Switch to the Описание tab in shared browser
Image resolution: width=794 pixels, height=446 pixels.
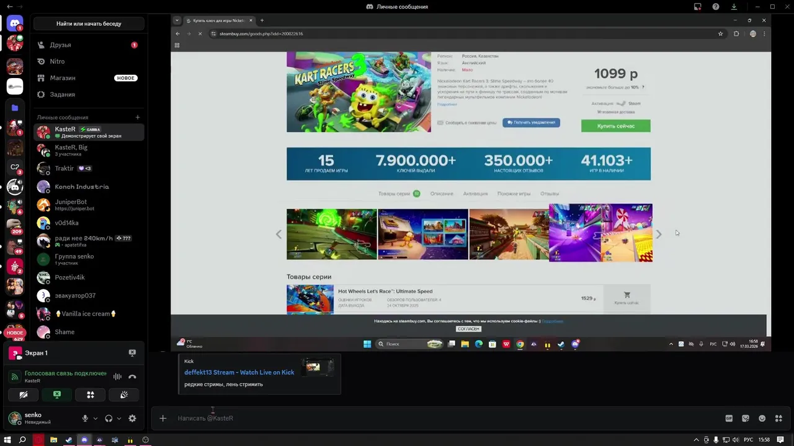pos(442,194)
